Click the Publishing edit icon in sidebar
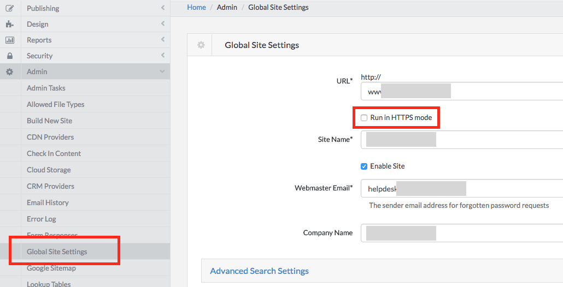Image resolution: width=563 pixels, height=287 pixels. click(x=9, y=8)
